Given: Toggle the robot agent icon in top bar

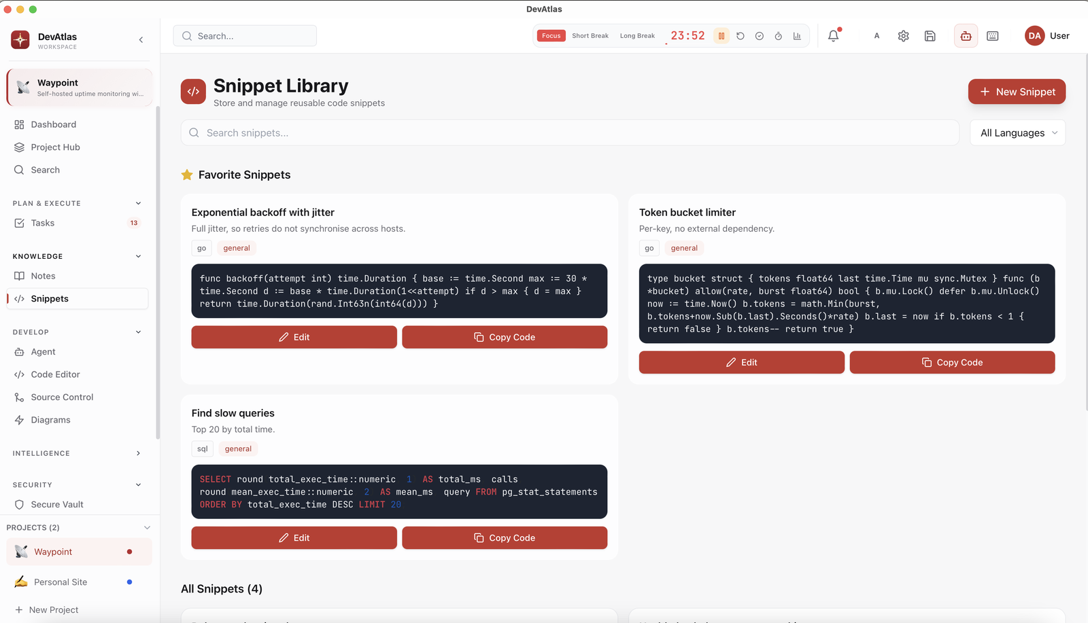Looking at the screenshot, I should click(966, 36).
